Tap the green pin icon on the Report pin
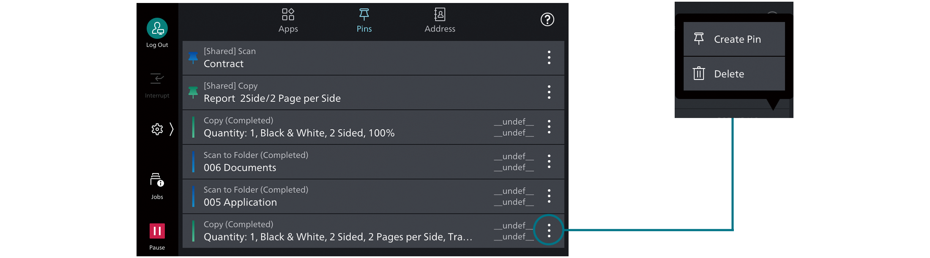Viewport: 930px width, 258px height. click(x=193, y=92)
